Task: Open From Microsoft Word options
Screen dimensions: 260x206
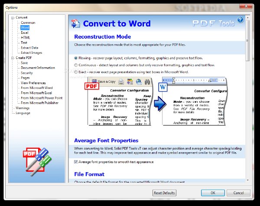Action: point(37,88)
